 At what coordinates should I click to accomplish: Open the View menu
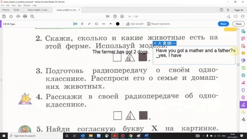tap(14, 5)
